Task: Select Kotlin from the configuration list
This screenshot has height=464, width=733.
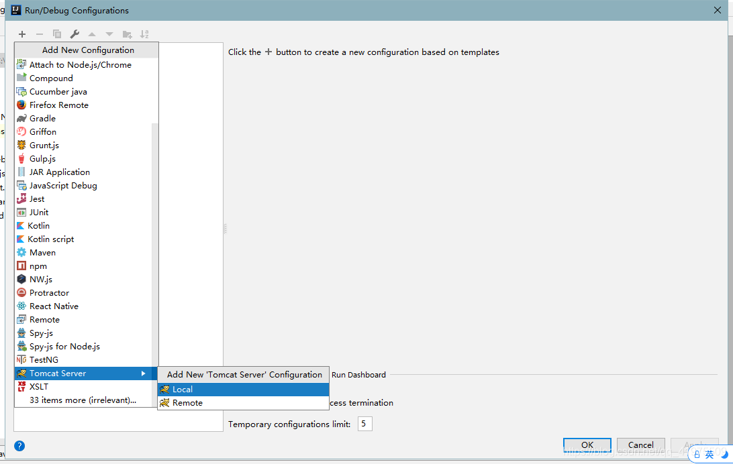Action: click(83, 226)
